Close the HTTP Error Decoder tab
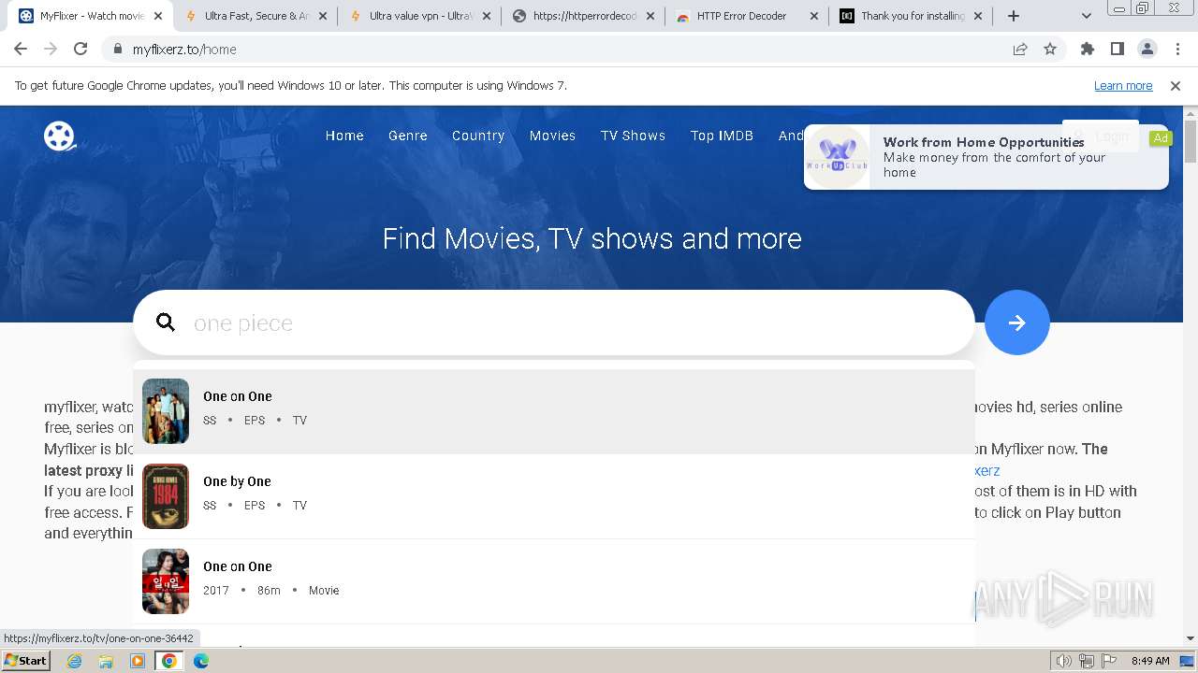This screenshot has width=1198, height=673. (x=814, y=16)
